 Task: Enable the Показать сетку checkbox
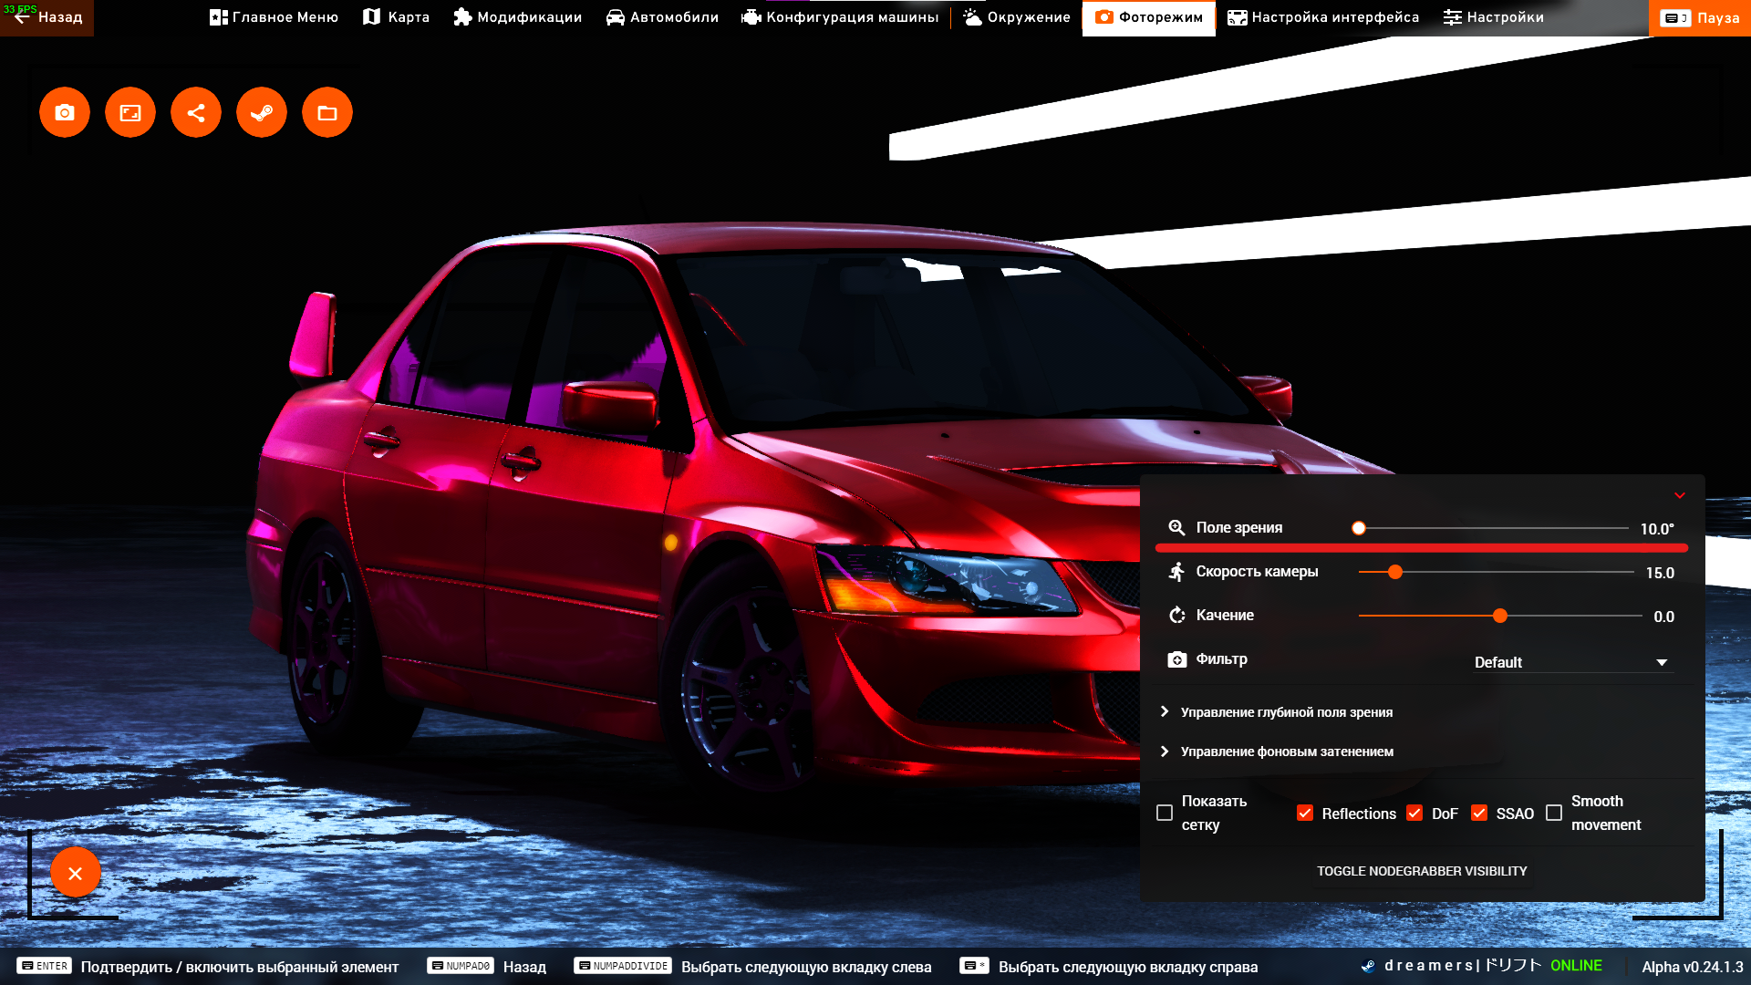click(x=1165, y=813)
